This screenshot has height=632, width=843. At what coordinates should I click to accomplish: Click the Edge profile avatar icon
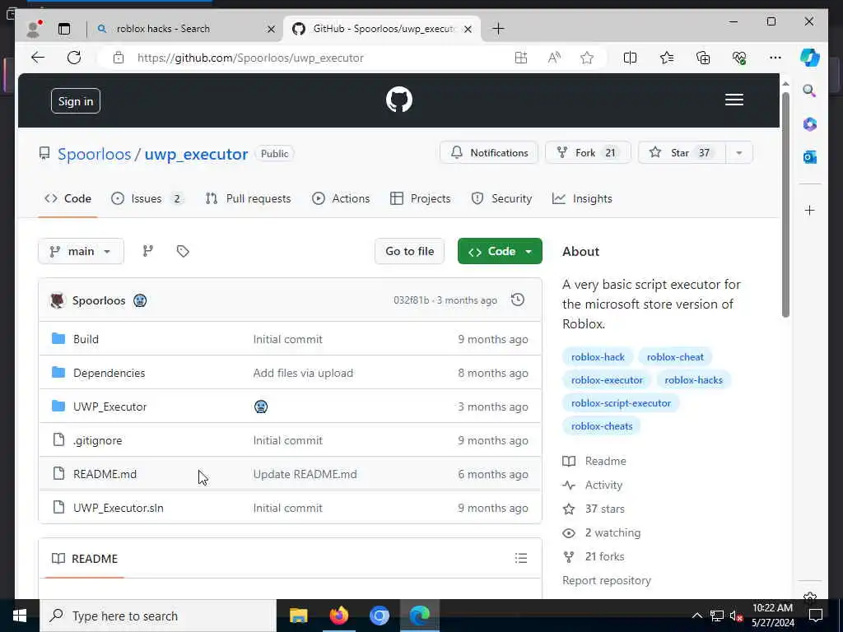click(33, 29)
